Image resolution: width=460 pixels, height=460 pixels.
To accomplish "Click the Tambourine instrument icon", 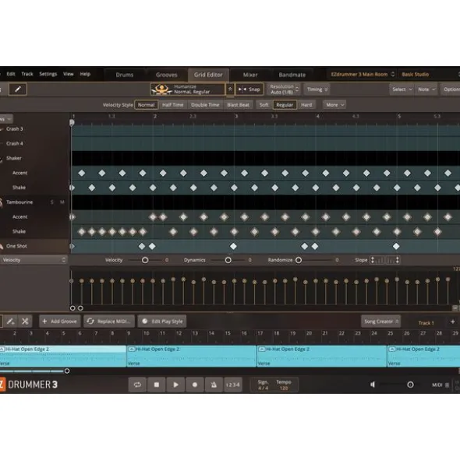I will tap(2, 202).
